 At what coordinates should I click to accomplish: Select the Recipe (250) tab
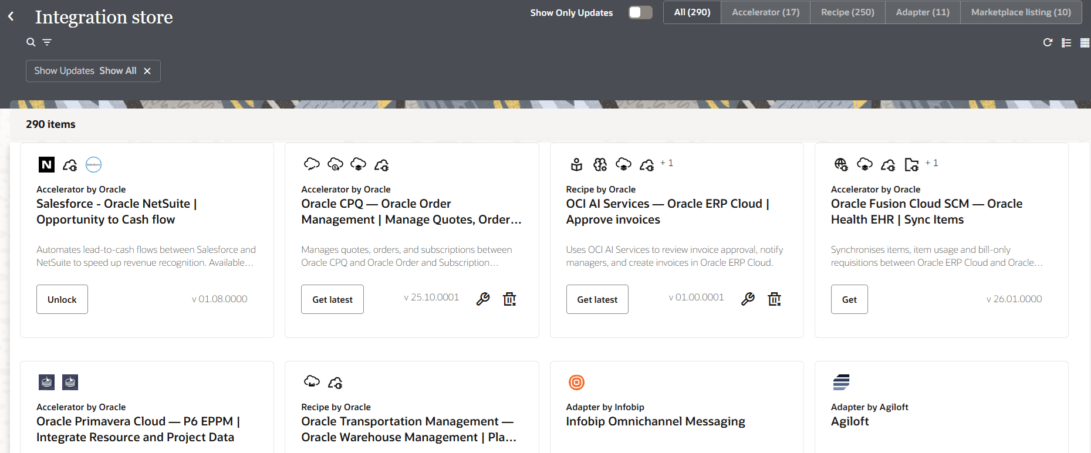point(847,12)
